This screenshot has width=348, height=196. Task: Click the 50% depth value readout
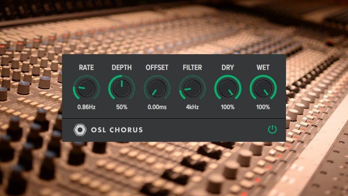[x=121, y=107]
